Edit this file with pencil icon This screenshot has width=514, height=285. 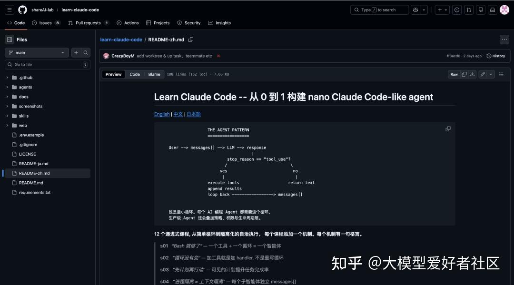click(x=483, y=74)
